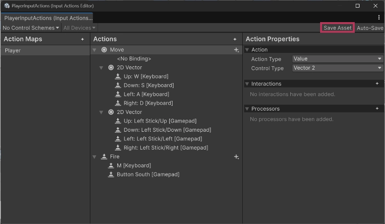Image resolution: width=385 pixels, height=224 pixels.
Task: Add binding to the Move action
Action: coord(236,50)
